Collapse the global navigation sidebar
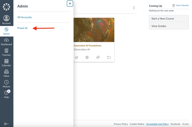Screen dimensions: 192x127 [x=6, y=124]
